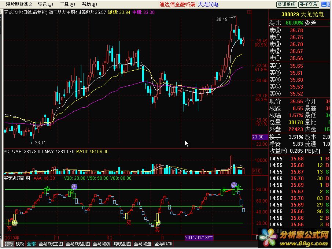Image resolution: width=332 pixels, height=249 pixels.
Task: Click the AAA: 46.30 indicator value
Action: coord(44,178)
